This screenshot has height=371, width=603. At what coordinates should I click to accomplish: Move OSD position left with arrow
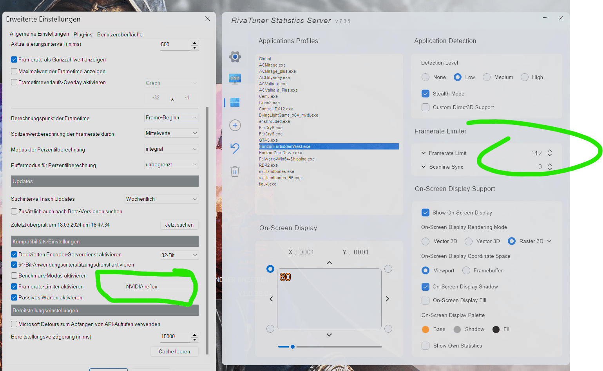pos(271,299)
